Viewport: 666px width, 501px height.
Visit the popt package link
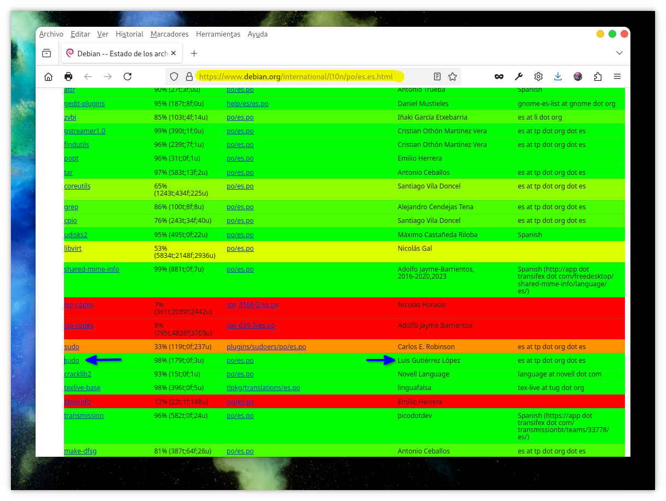point(71,158)
